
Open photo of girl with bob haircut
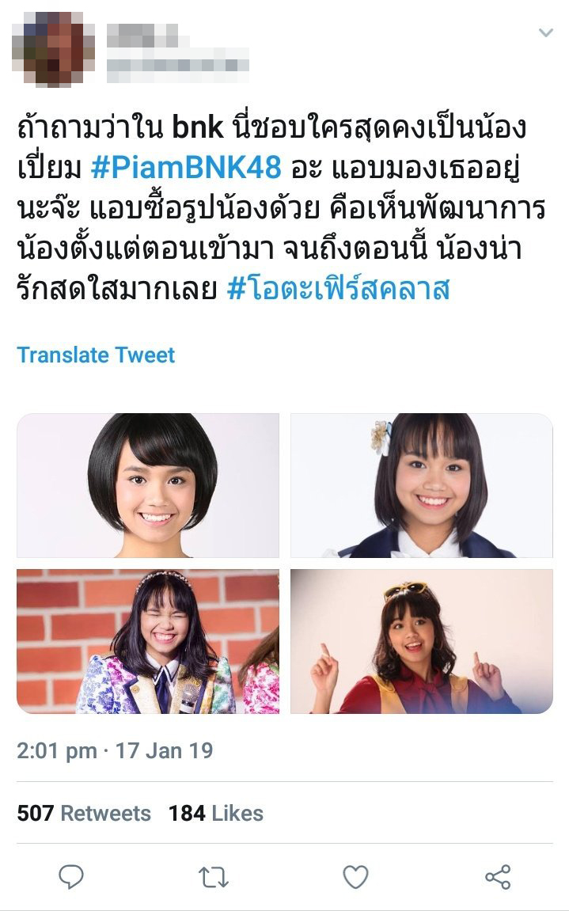pos(148,486)
